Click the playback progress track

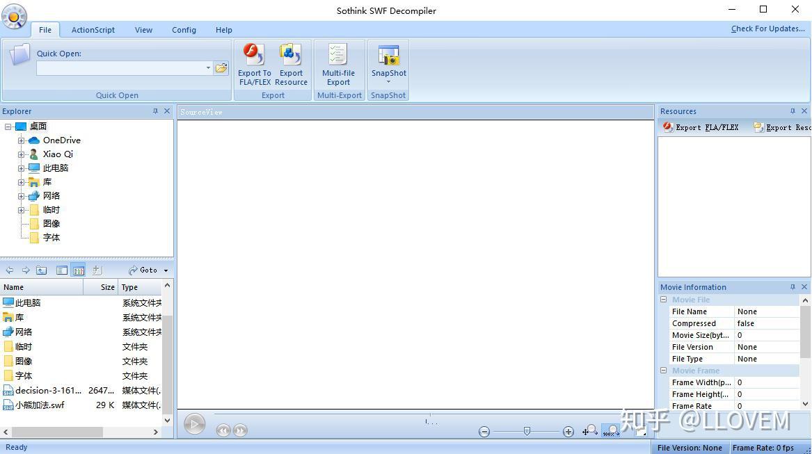pos(430,414)
